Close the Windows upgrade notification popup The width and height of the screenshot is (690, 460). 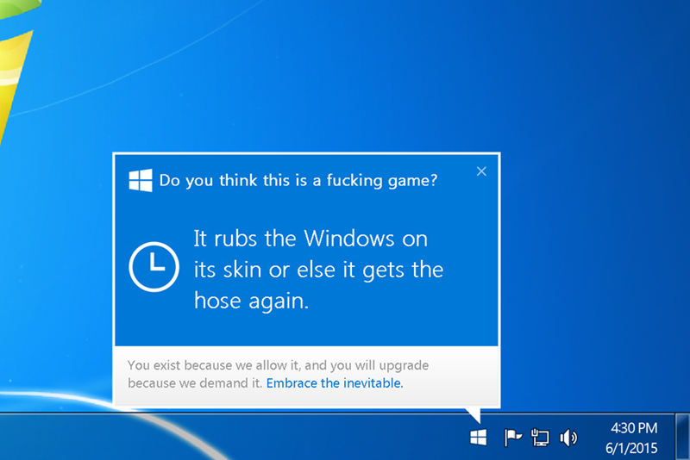pos(481,171)
